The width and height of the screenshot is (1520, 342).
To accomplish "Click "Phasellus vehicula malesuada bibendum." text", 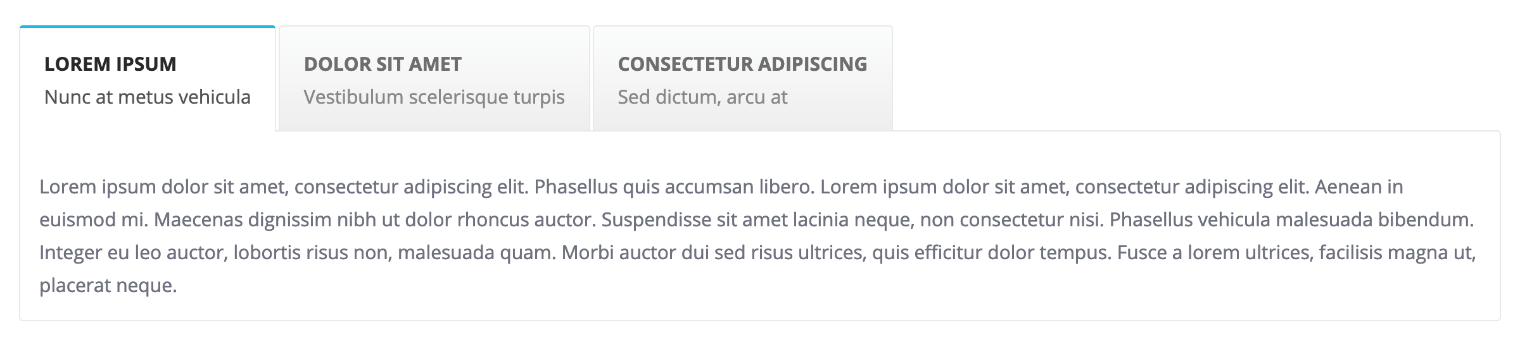I will click(x=1291, y=220).
